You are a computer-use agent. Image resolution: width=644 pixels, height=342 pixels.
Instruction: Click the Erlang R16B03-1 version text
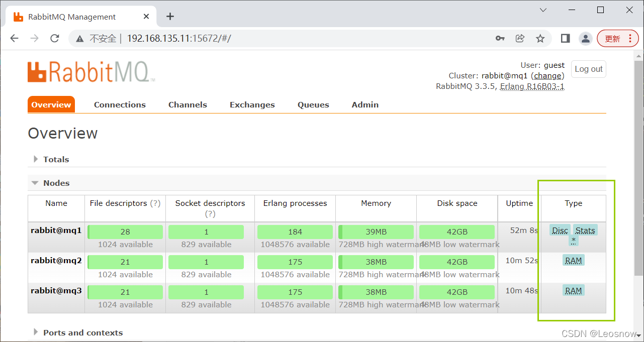(x=532, y=86)
